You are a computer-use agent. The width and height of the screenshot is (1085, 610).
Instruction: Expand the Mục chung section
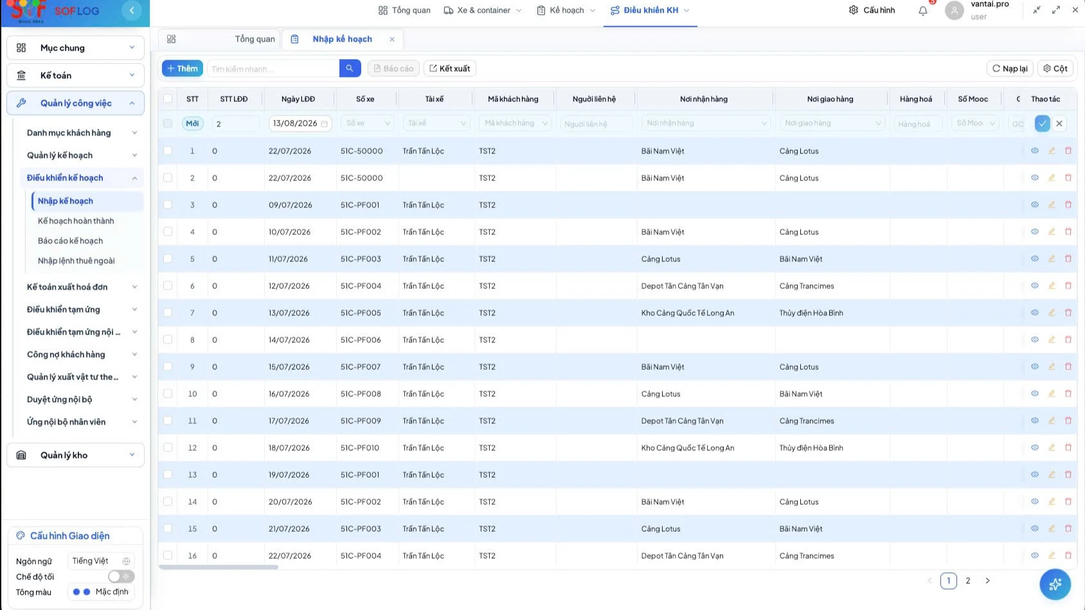click(76, 48)
